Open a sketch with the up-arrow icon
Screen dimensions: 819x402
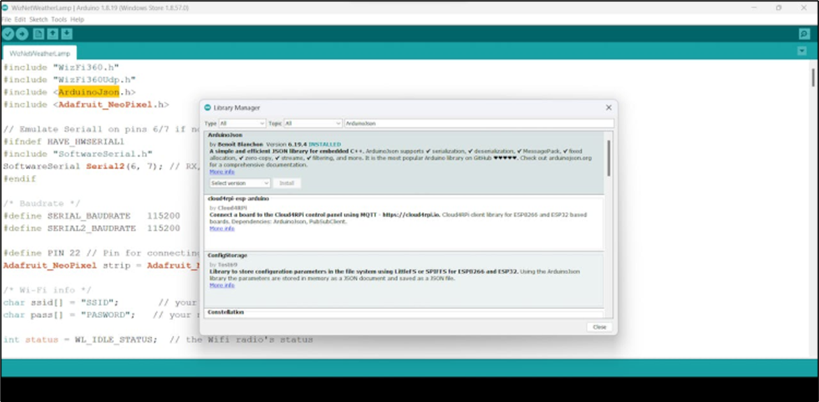tap(52, 34)
